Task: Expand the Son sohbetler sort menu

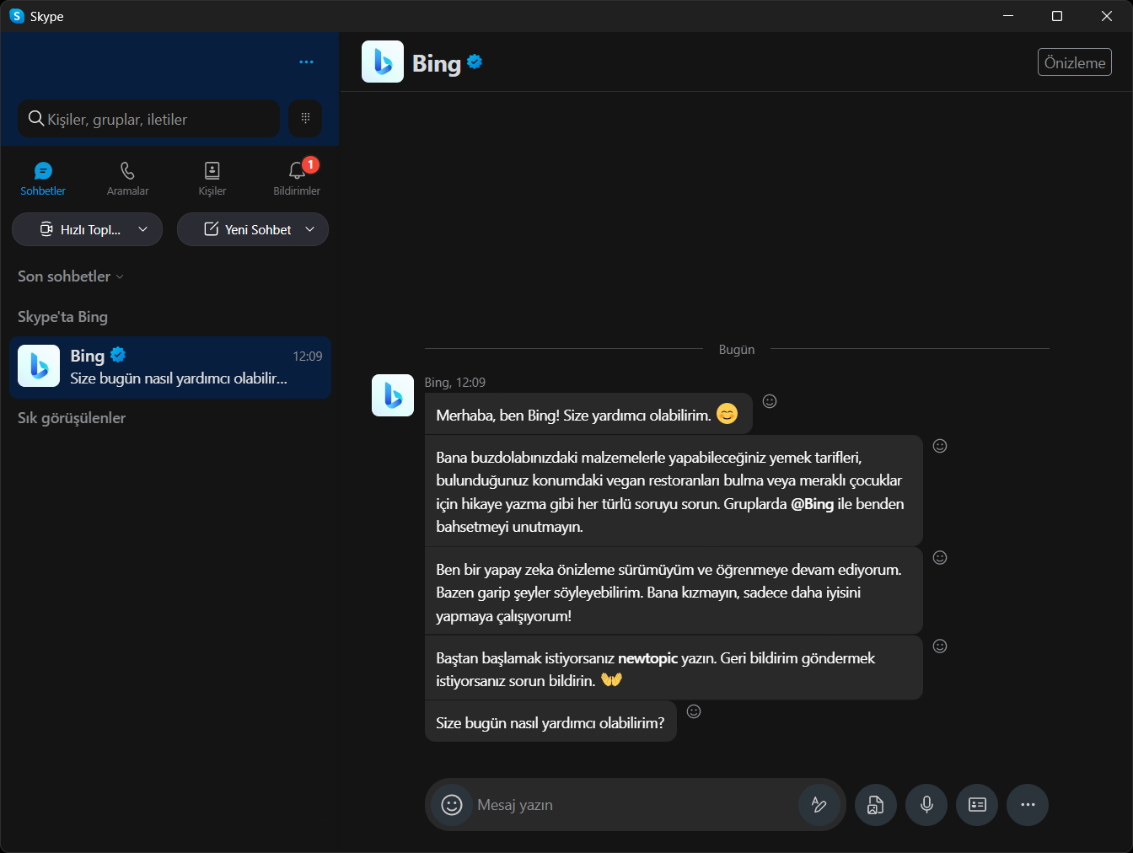Action: pyautogui.click(x=71, y=276)
